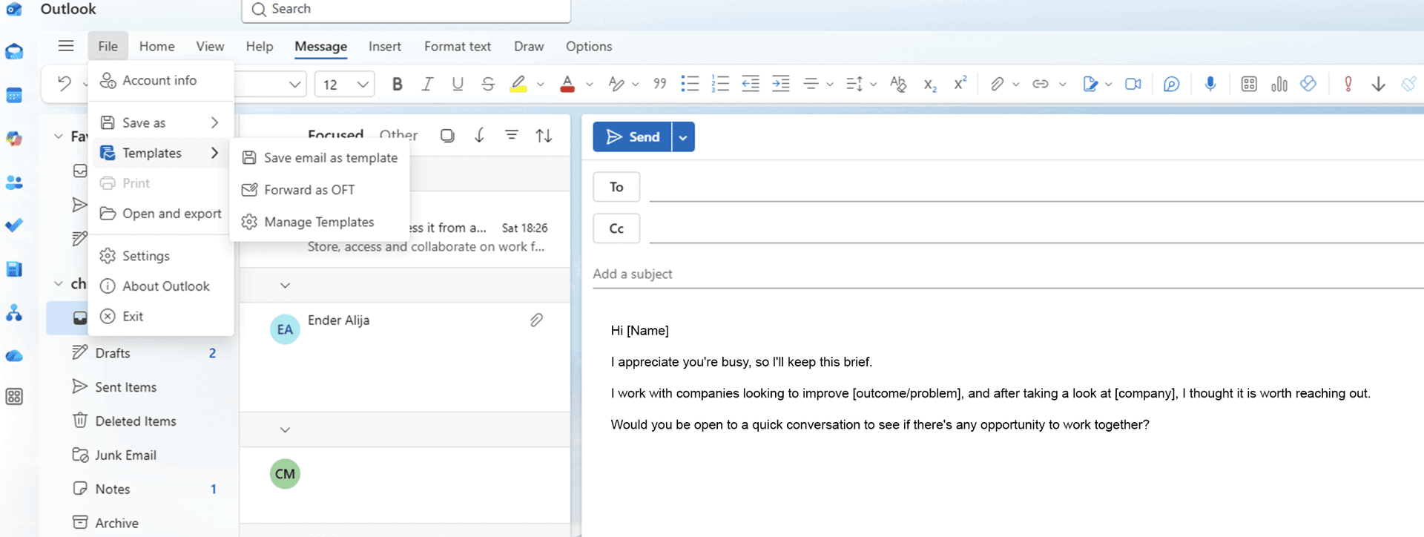Insert a quote block
The image size is (1424, 537).
tap(660, 84)
